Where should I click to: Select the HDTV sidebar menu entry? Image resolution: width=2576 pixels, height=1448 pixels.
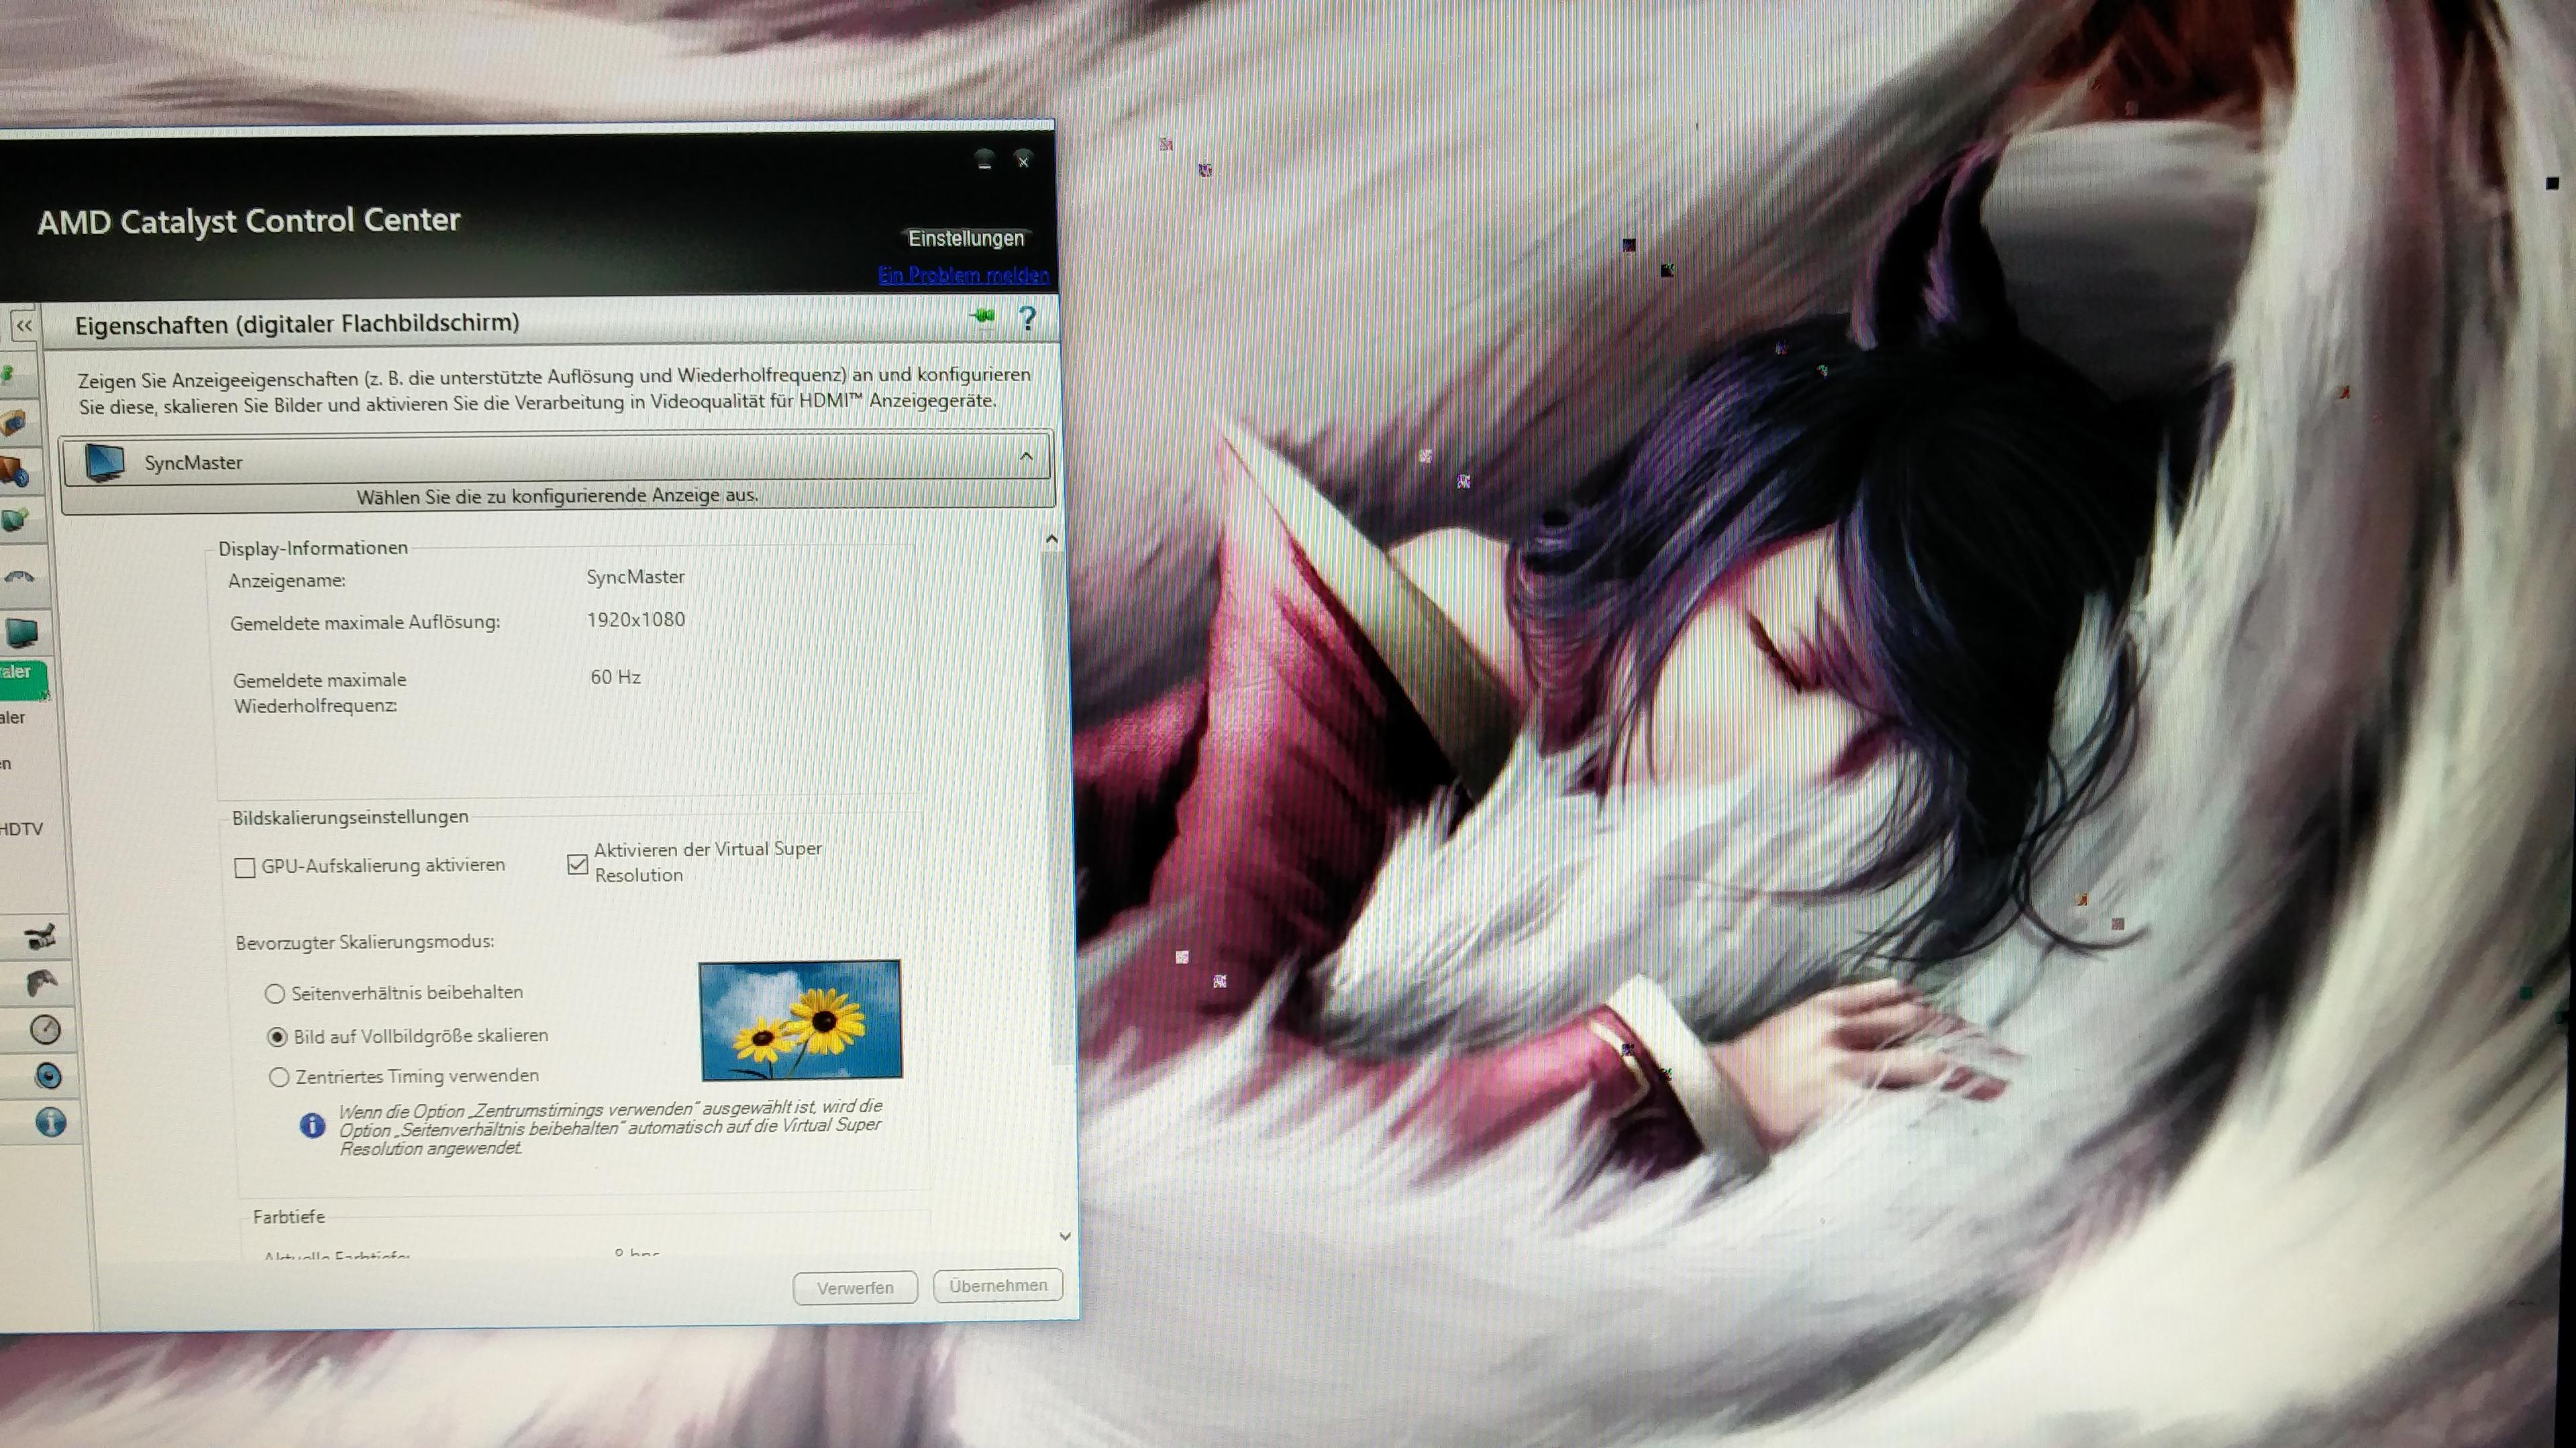[22, 828]
